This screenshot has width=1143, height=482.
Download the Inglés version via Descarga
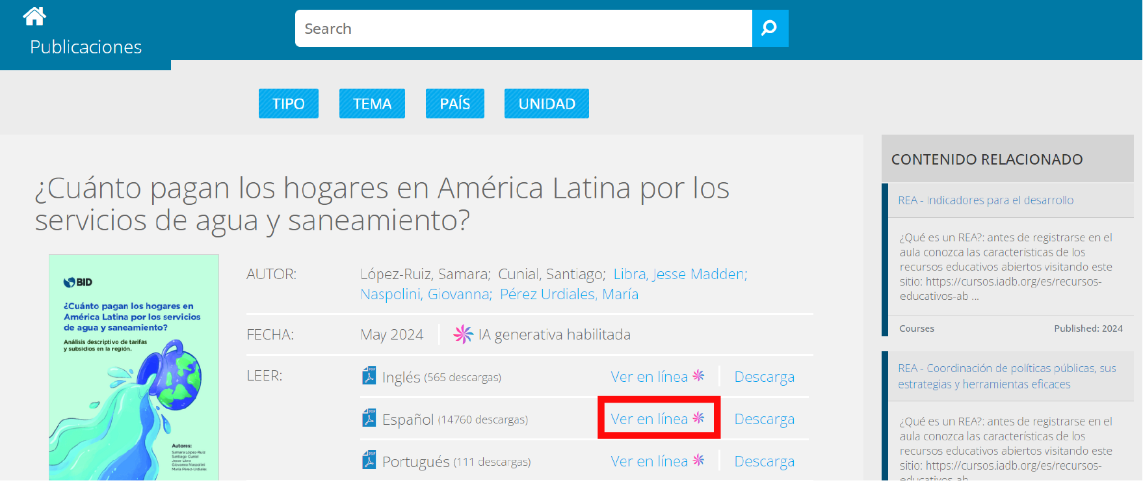764,377
